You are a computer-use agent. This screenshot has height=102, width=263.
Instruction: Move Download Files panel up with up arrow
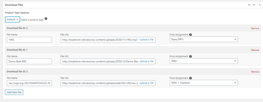coord(249,5)
